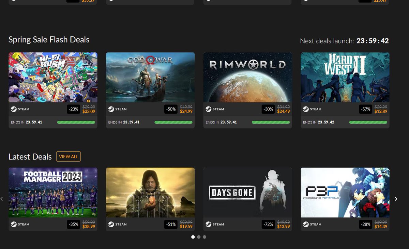
Task: Click the Steam icon on RimWorld card
Action: click(209, 109)
